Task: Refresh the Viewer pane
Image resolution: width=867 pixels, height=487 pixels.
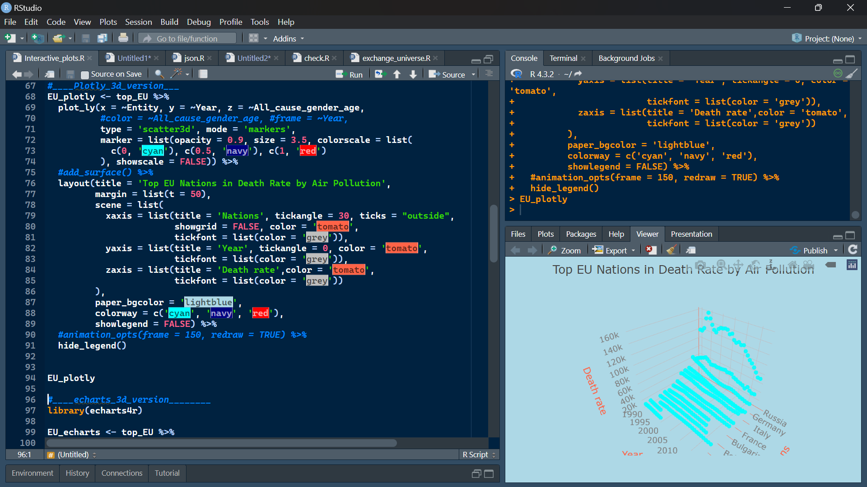Action: pyautogui.click(x=853, y=250)
